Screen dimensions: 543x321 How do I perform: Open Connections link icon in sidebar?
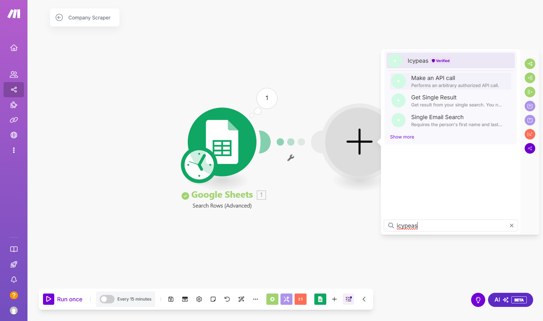(x=14, y=120)
